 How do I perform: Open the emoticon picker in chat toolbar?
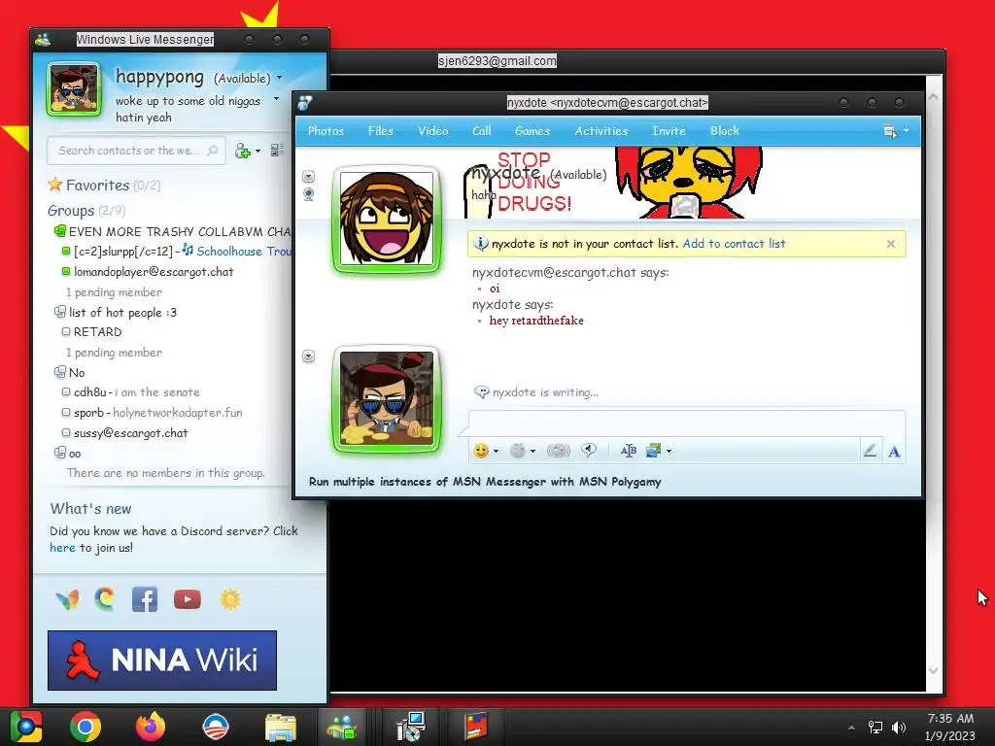(481, 451)
